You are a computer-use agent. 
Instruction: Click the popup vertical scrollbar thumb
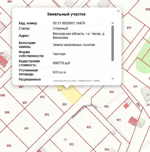click(113, 43)
